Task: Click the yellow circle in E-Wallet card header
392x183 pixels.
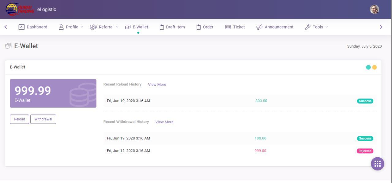Action: pyautogui.click(x=375, y=67)
